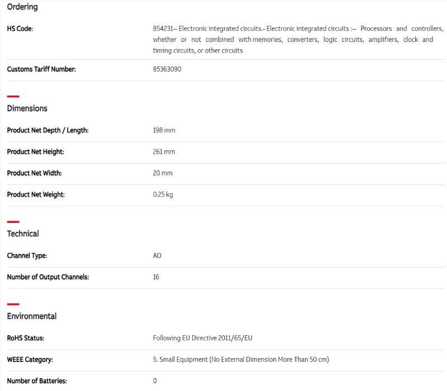Select the HS Code label
This screenshot has width=447, height=391.
(20, 28)
